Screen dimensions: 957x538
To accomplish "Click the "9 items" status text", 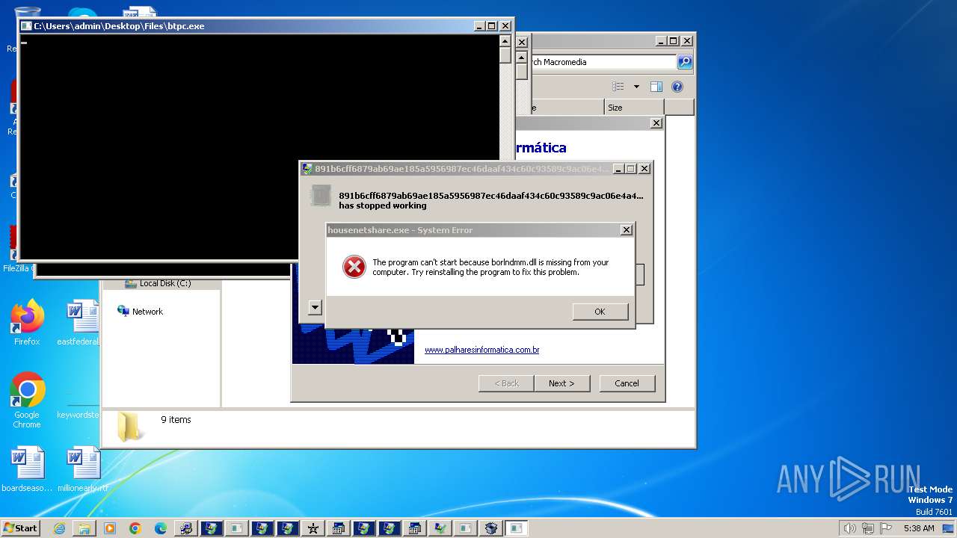I will click(x=176, y=420).
